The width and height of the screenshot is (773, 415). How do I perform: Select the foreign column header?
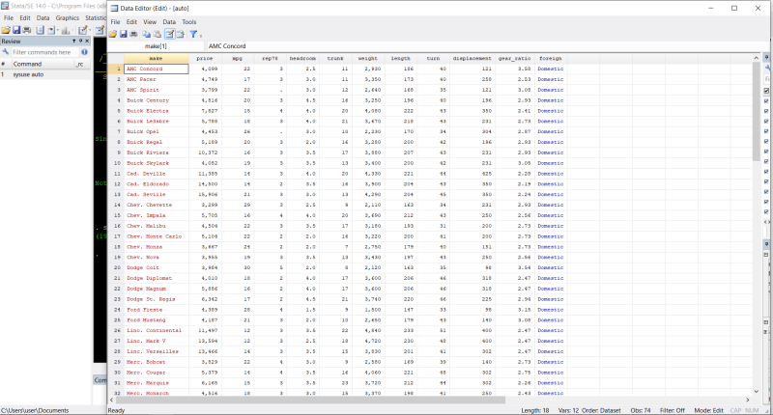(x=550, y=58)
